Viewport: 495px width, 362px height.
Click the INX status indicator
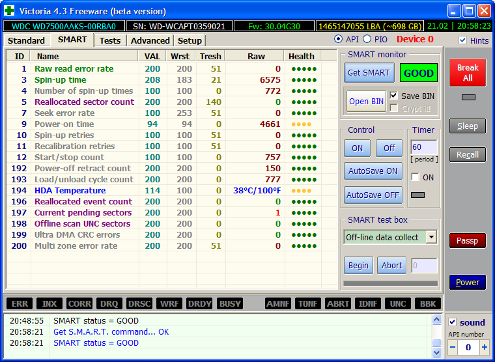(x=49, y=303)
